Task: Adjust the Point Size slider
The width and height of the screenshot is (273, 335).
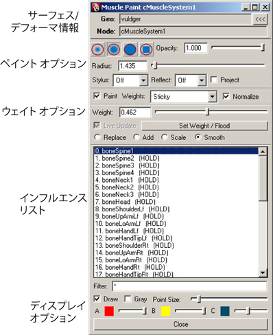Action: pos(229,299)
